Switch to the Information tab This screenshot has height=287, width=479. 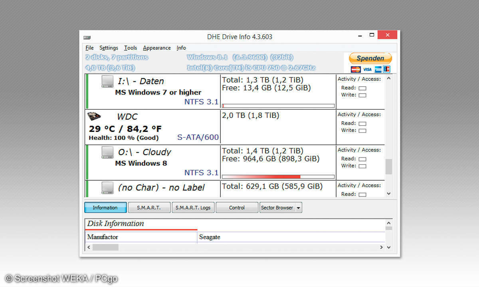(x=105, y=208)
